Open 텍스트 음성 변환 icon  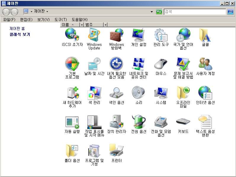205,122
